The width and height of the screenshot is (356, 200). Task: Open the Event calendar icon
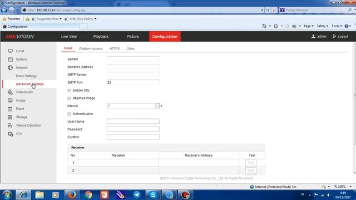10,109
